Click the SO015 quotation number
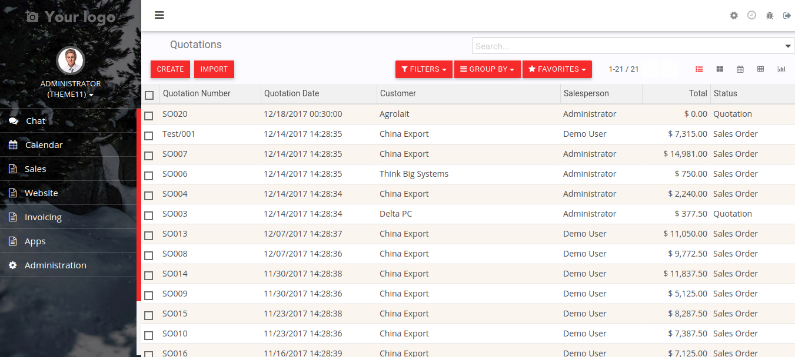795x357 pixels. 175,314
